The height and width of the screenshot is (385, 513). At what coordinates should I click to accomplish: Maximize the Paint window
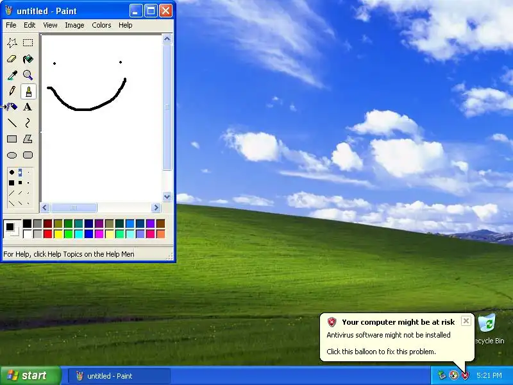151,11
